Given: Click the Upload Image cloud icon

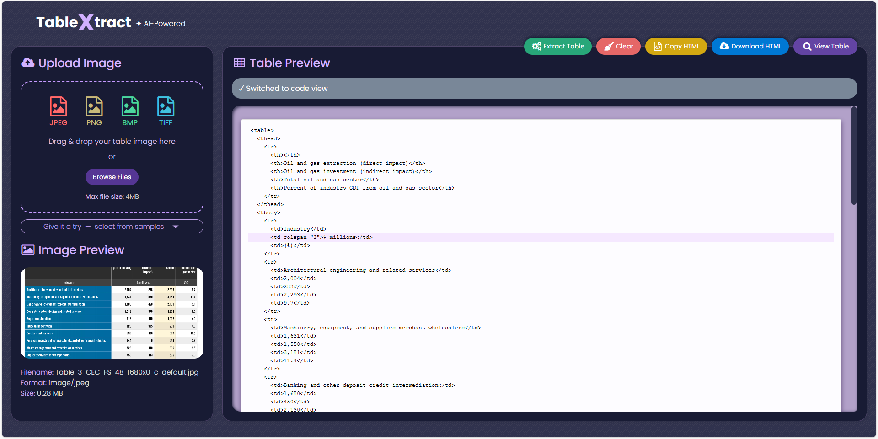Looking at the screenshot, I should click(x=28, y=63).
